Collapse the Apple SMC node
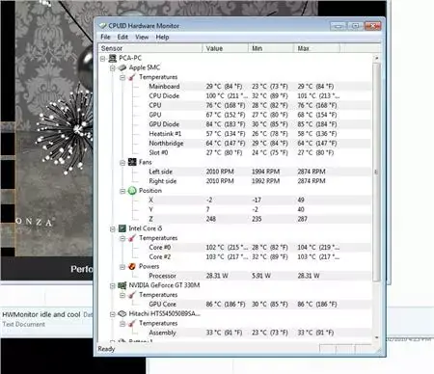This screenshot has height=374, width=434. (x=112, y=67)
